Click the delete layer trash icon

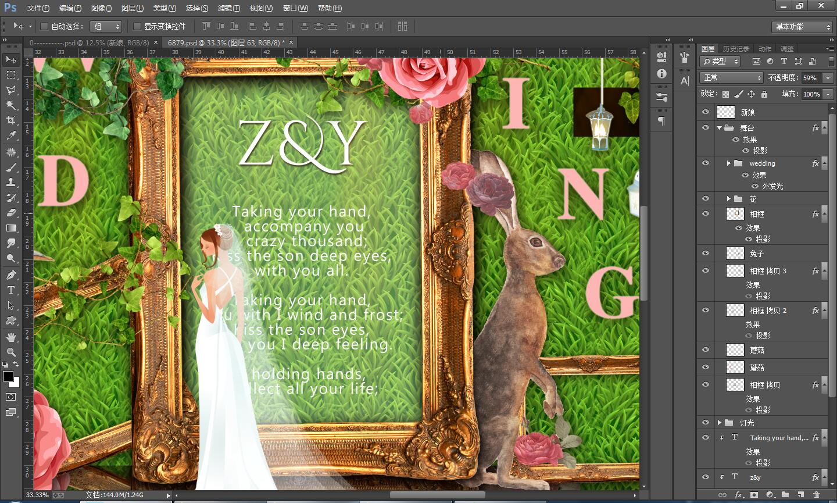[x=816, y=495]
